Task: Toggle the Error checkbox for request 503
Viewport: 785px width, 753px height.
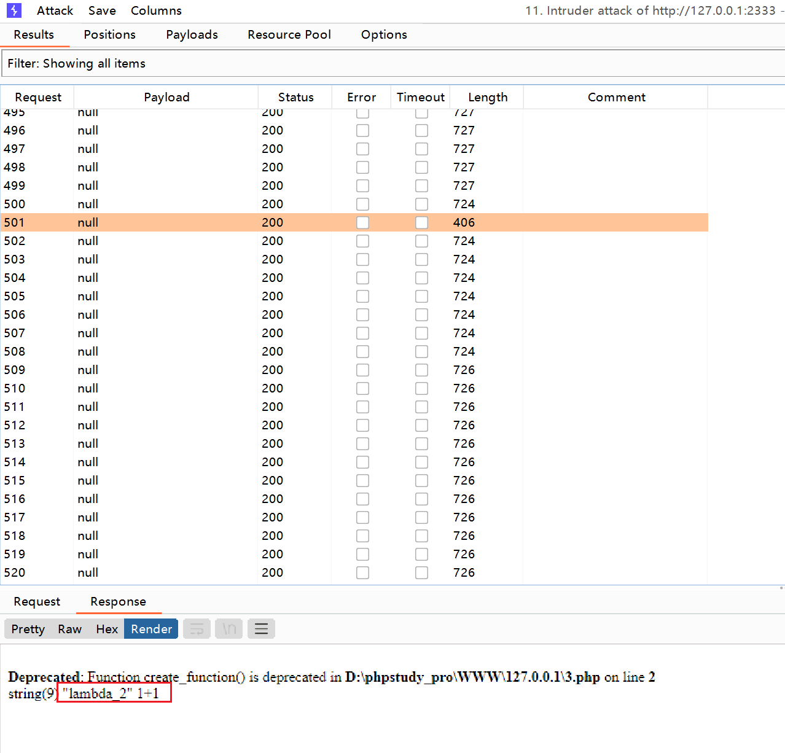Action: coord(362,259)
